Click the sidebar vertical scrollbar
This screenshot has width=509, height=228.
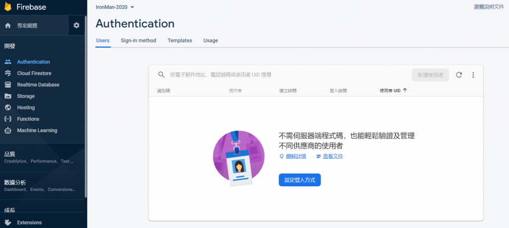coord(85,107)
